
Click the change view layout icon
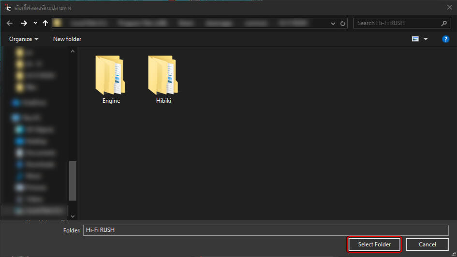point(415,39)
